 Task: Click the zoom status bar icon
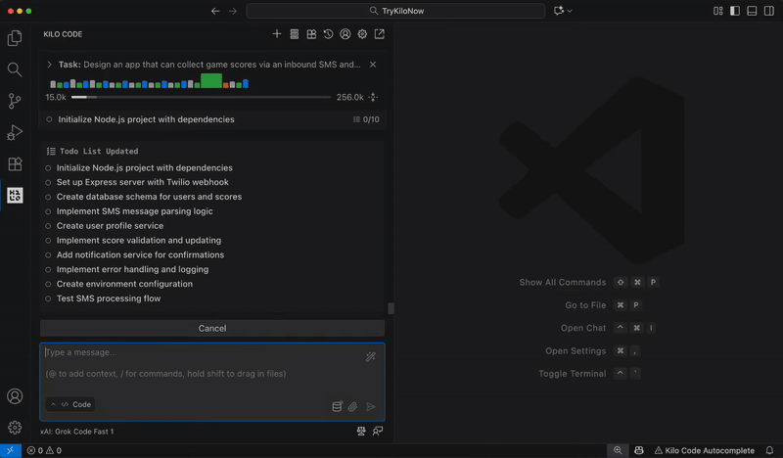(x=618, y=450)
